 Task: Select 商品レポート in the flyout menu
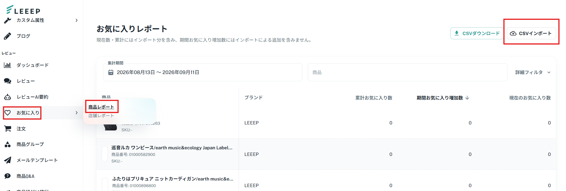coord(101,107)
